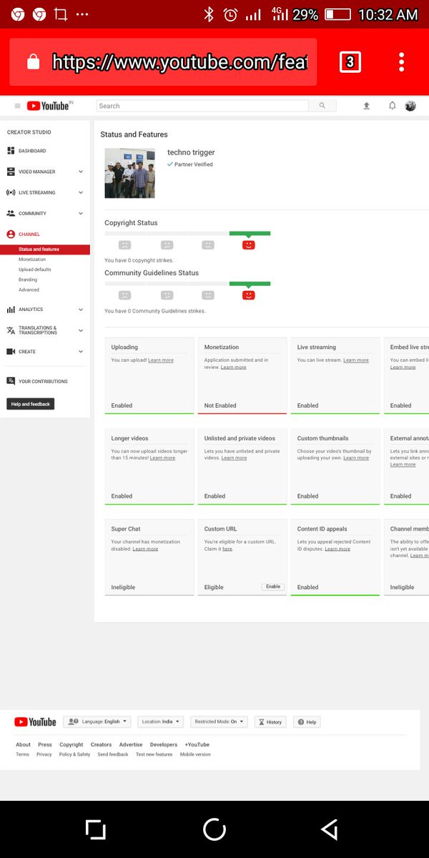Image resolution: width=429 pixels, height=858 pixels.
Task: Click Learn more link under Uploading
Action: (161, 360)
